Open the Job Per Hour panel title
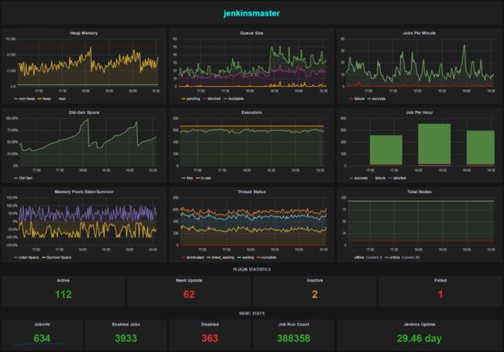This screenshot has width=504, height=352. (x=419, y=112)
